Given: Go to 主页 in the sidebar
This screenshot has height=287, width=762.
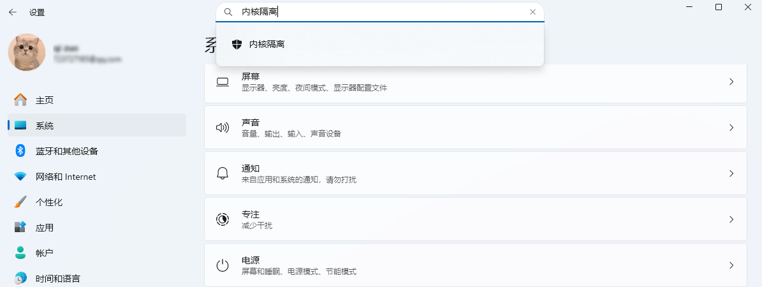Looking at the screenshot, I should 44,100.
